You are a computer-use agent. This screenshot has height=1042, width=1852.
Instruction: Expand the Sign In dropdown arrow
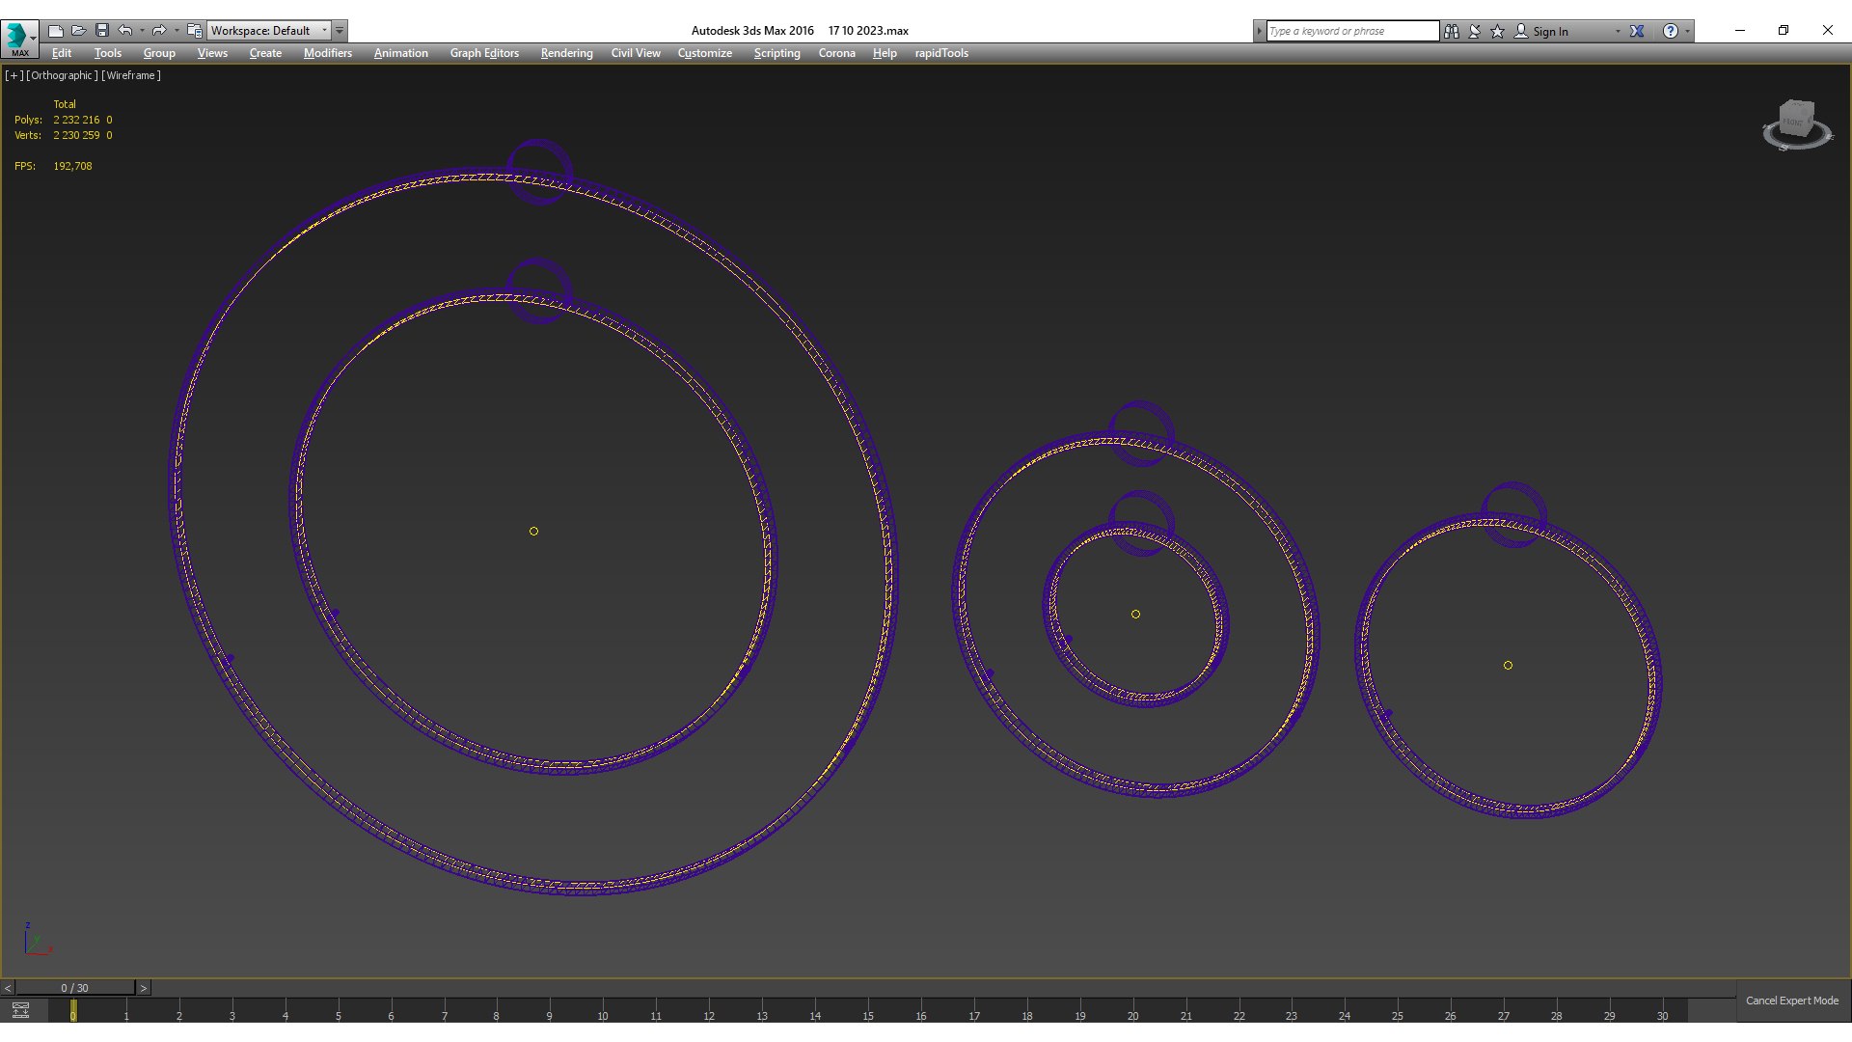[x=1618, y=31]
